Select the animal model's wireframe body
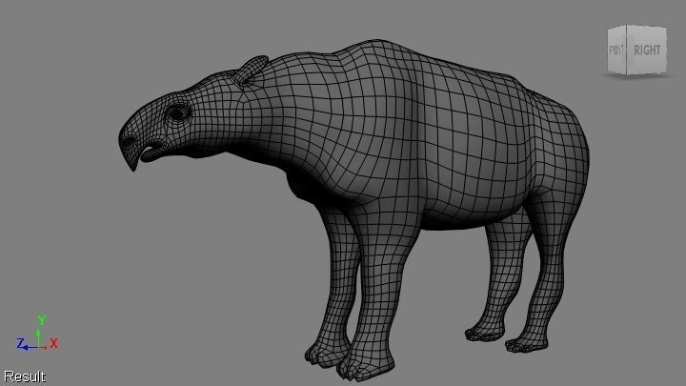 coord(354,209)
